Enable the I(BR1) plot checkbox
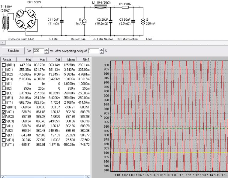Viewport: 228px width, 178px height. 4,65
